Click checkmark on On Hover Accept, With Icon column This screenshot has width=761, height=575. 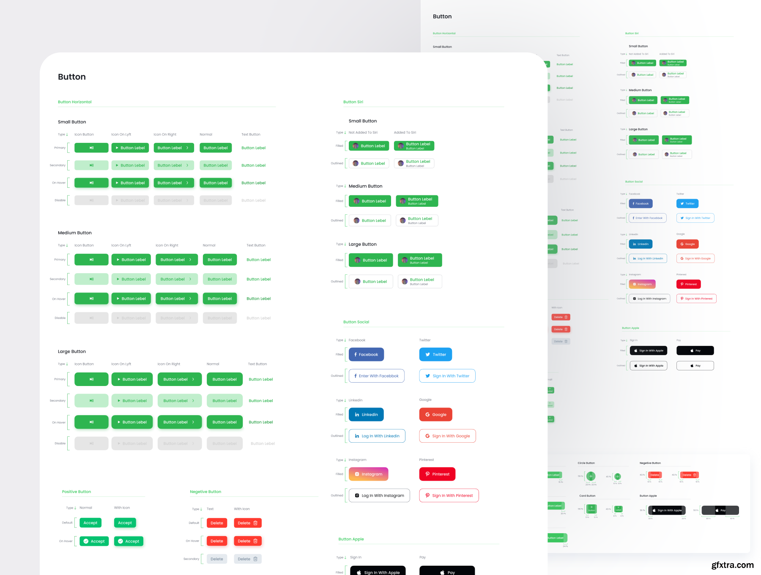[120, 541]
